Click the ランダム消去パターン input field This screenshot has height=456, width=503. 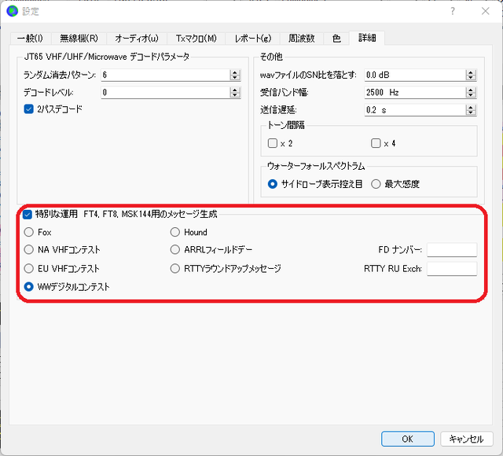(x=166, y=75)
